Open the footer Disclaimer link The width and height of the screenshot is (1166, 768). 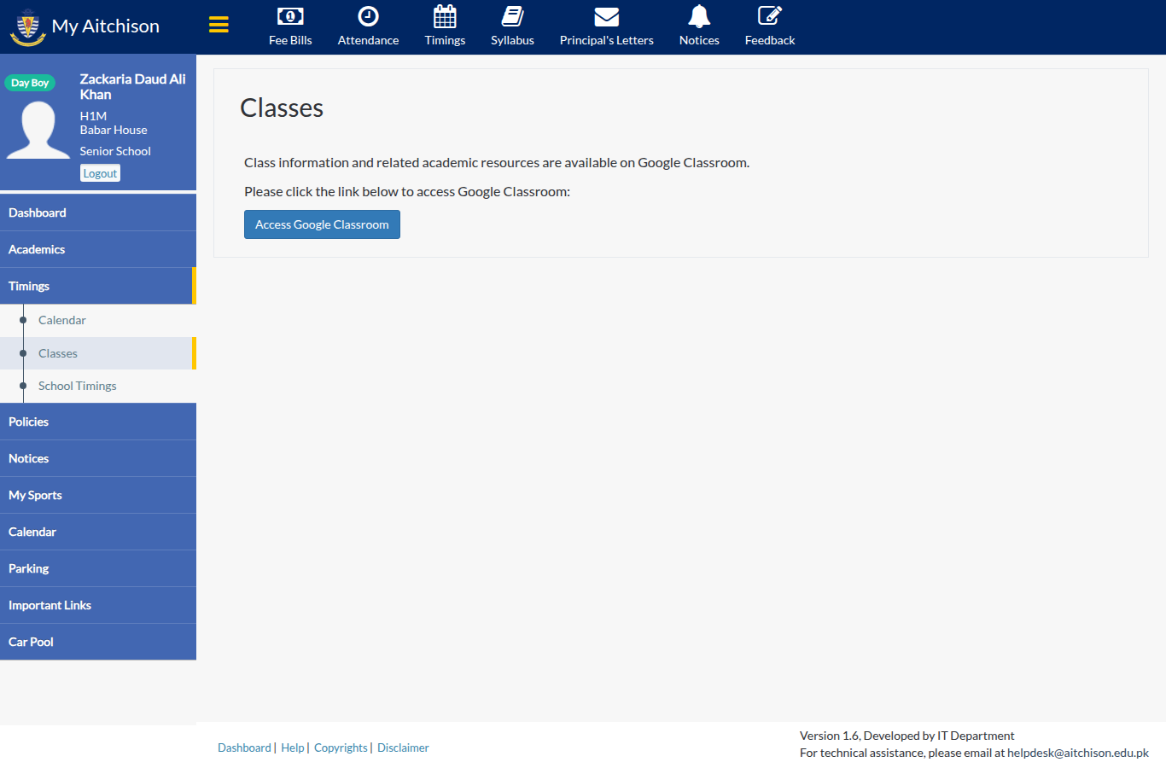403,748
